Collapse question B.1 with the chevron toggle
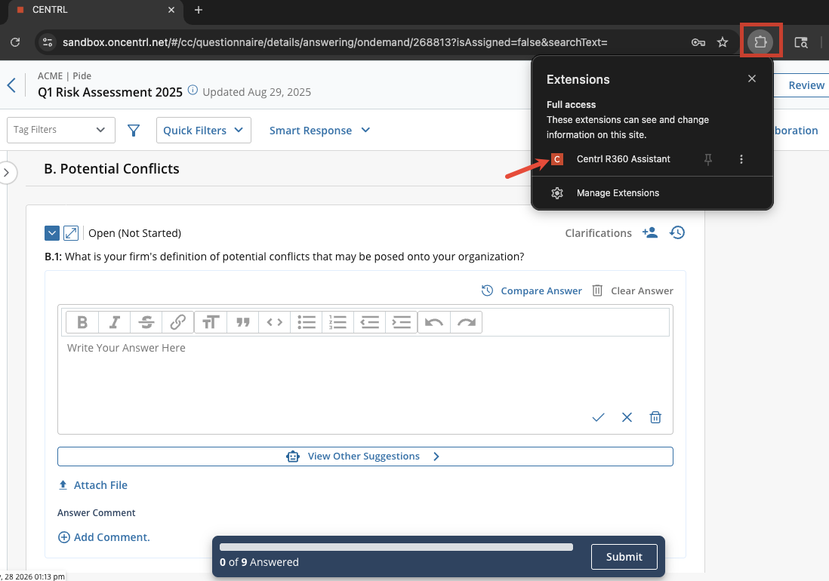The height and width of the screenshot is (581, 829). [x=52, y=233]
